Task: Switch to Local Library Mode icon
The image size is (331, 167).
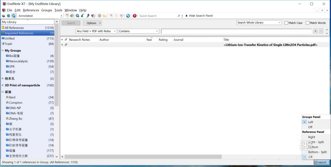Action: [3, 16]
